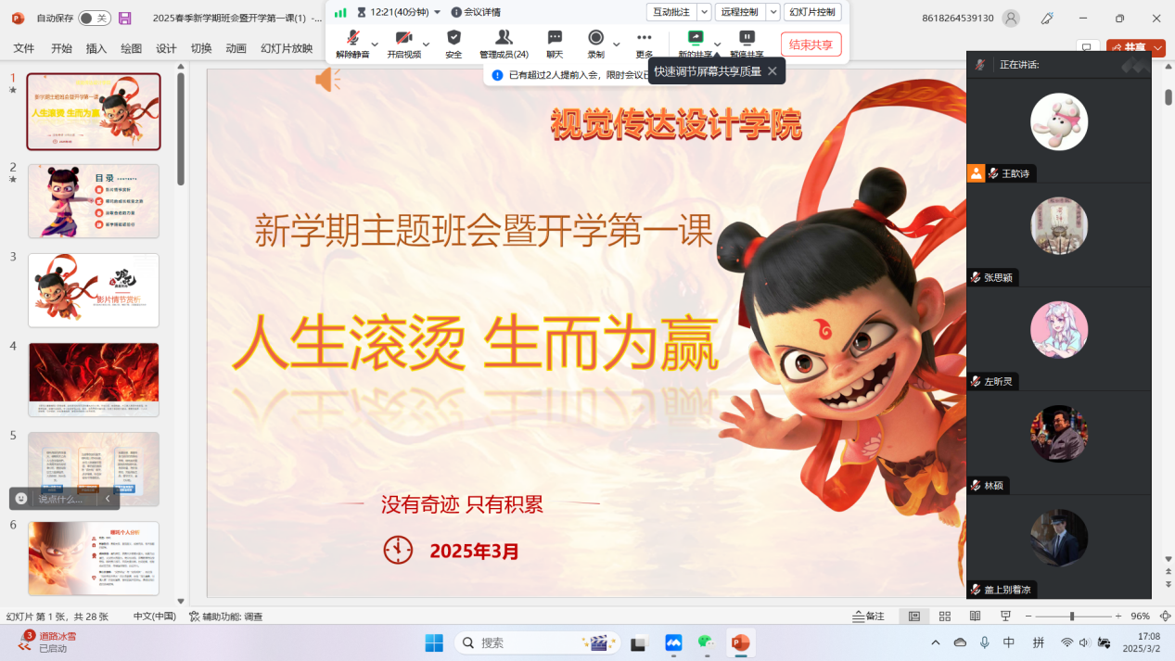Open the 插入 ribbon tab
This screenshot has height=661, width=1175.
(x=96, y=48)
